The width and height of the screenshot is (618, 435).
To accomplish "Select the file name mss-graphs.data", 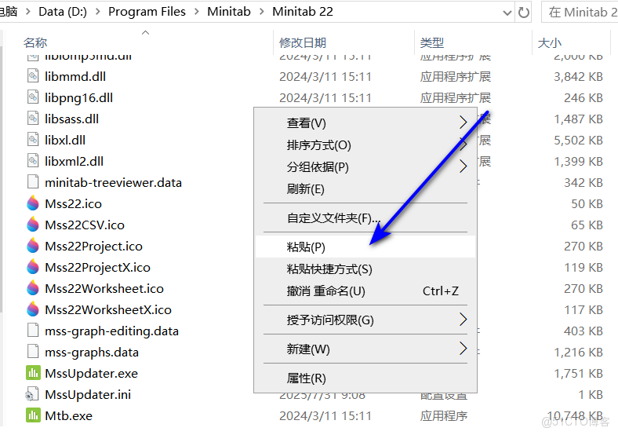I will (92, 352).
